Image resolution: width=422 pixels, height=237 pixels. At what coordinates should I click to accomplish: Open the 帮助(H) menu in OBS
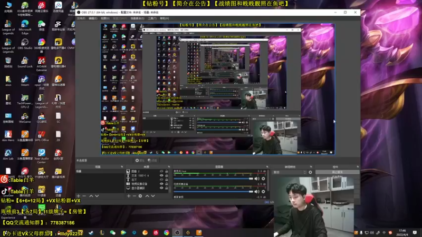[165, 18]
